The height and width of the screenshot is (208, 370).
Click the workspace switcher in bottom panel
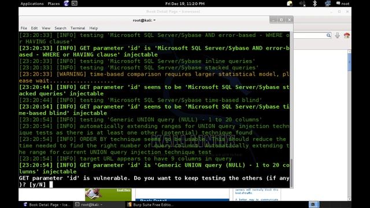point(313,205)
